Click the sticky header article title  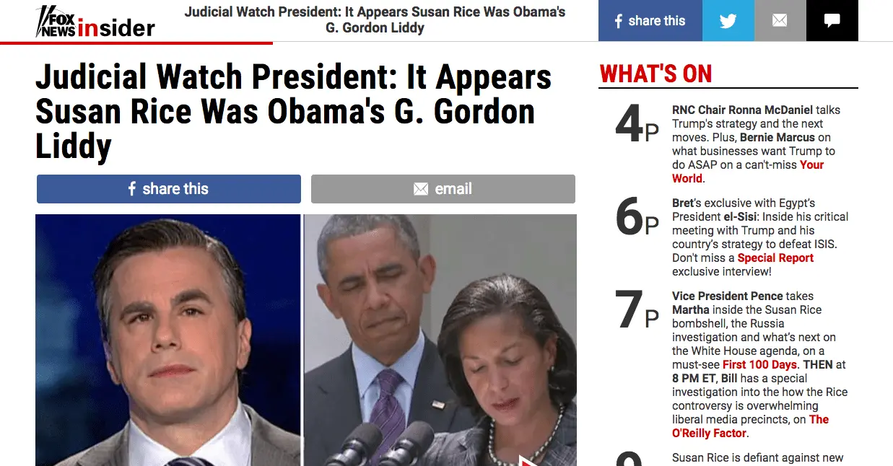375,20
